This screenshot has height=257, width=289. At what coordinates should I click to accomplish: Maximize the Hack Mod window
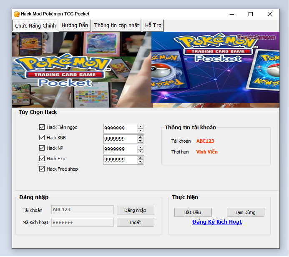click(x=251, y=14)
